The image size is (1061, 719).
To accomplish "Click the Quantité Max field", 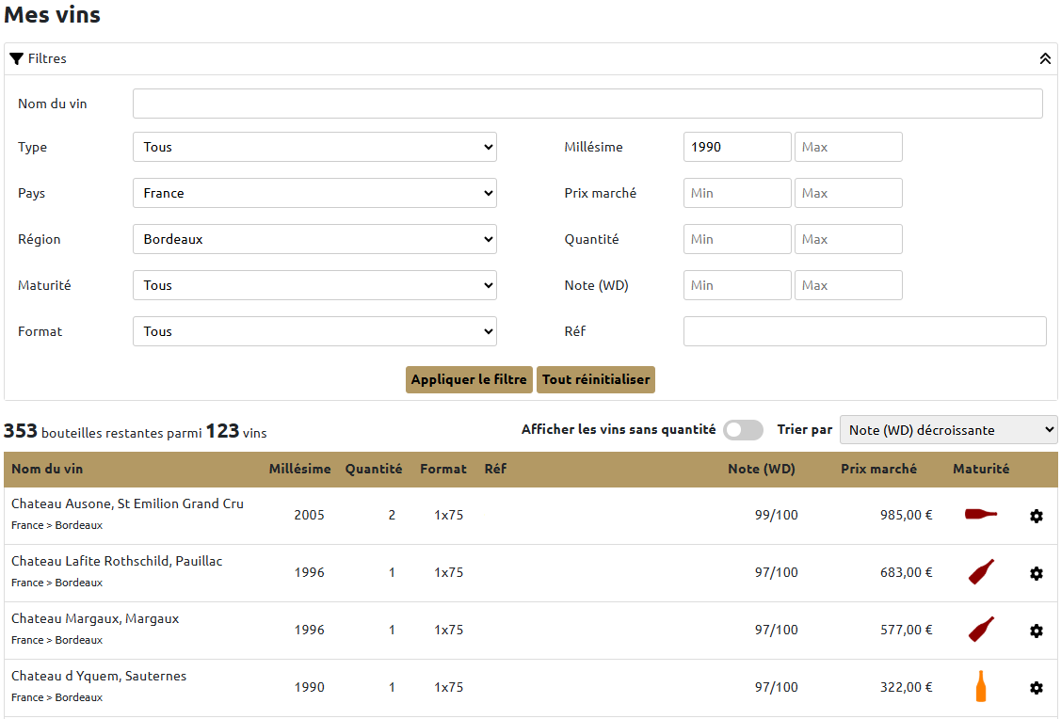I will click(x=848, y=239).
